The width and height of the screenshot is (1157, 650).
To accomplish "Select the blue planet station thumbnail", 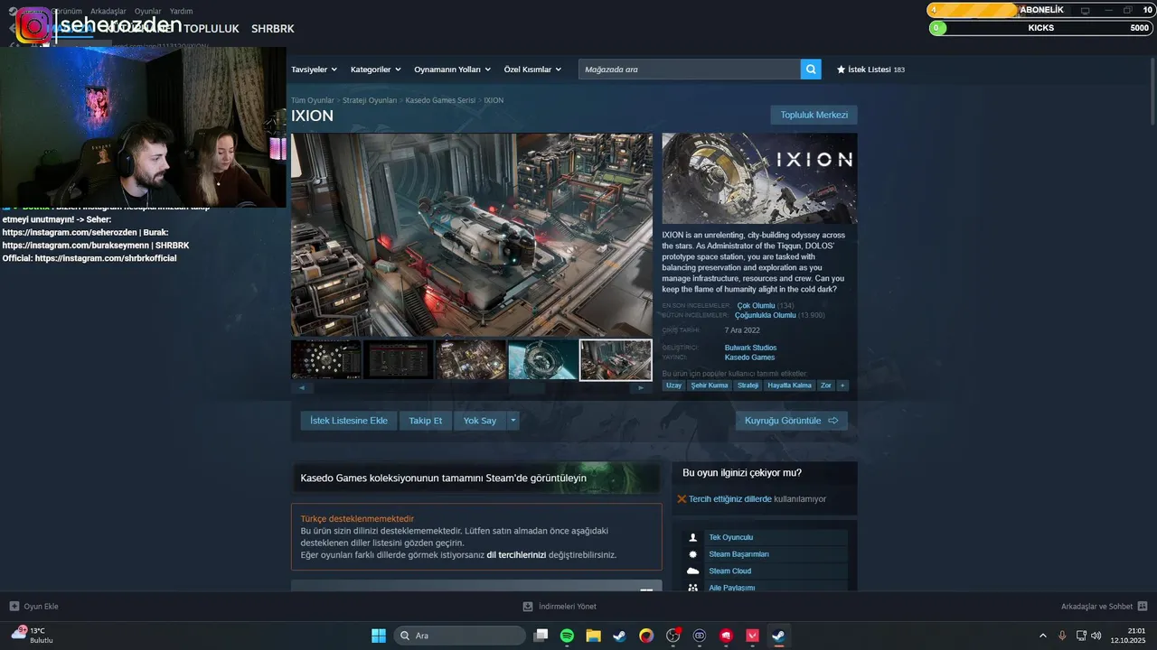I will pyautogui.click(x=543, y=359).
